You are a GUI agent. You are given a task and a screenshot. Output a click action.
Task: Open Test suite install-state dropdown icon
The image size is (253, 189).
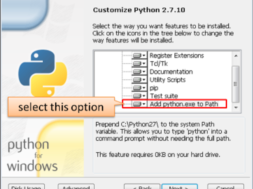pos(140,96)
